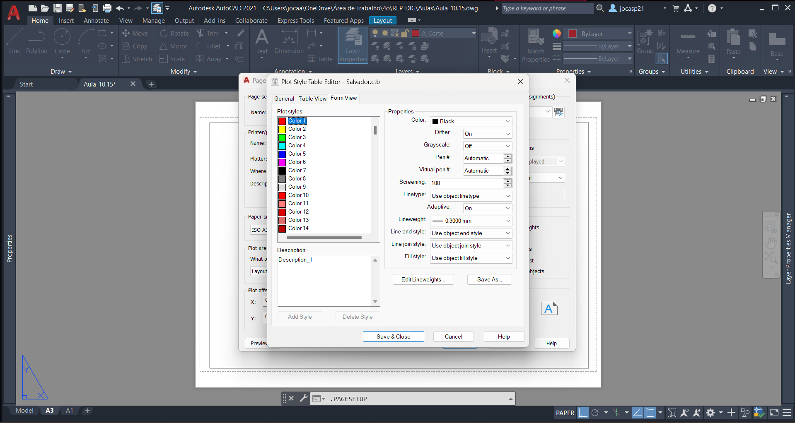Open the Dither dropdown
The height and width of the screenshot is (423, 795).
tap(488, 134)
